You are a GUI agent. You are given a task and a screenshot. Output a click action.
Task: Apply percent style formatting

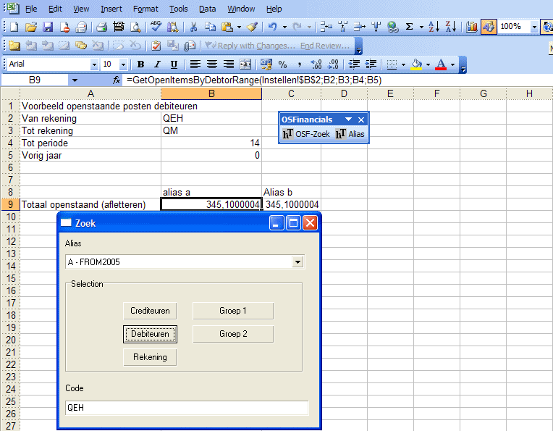[282, 64]
